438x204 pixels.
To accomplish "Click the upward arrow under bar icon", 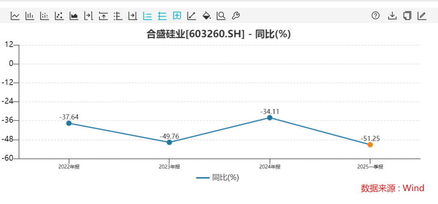I will [103, 16].
